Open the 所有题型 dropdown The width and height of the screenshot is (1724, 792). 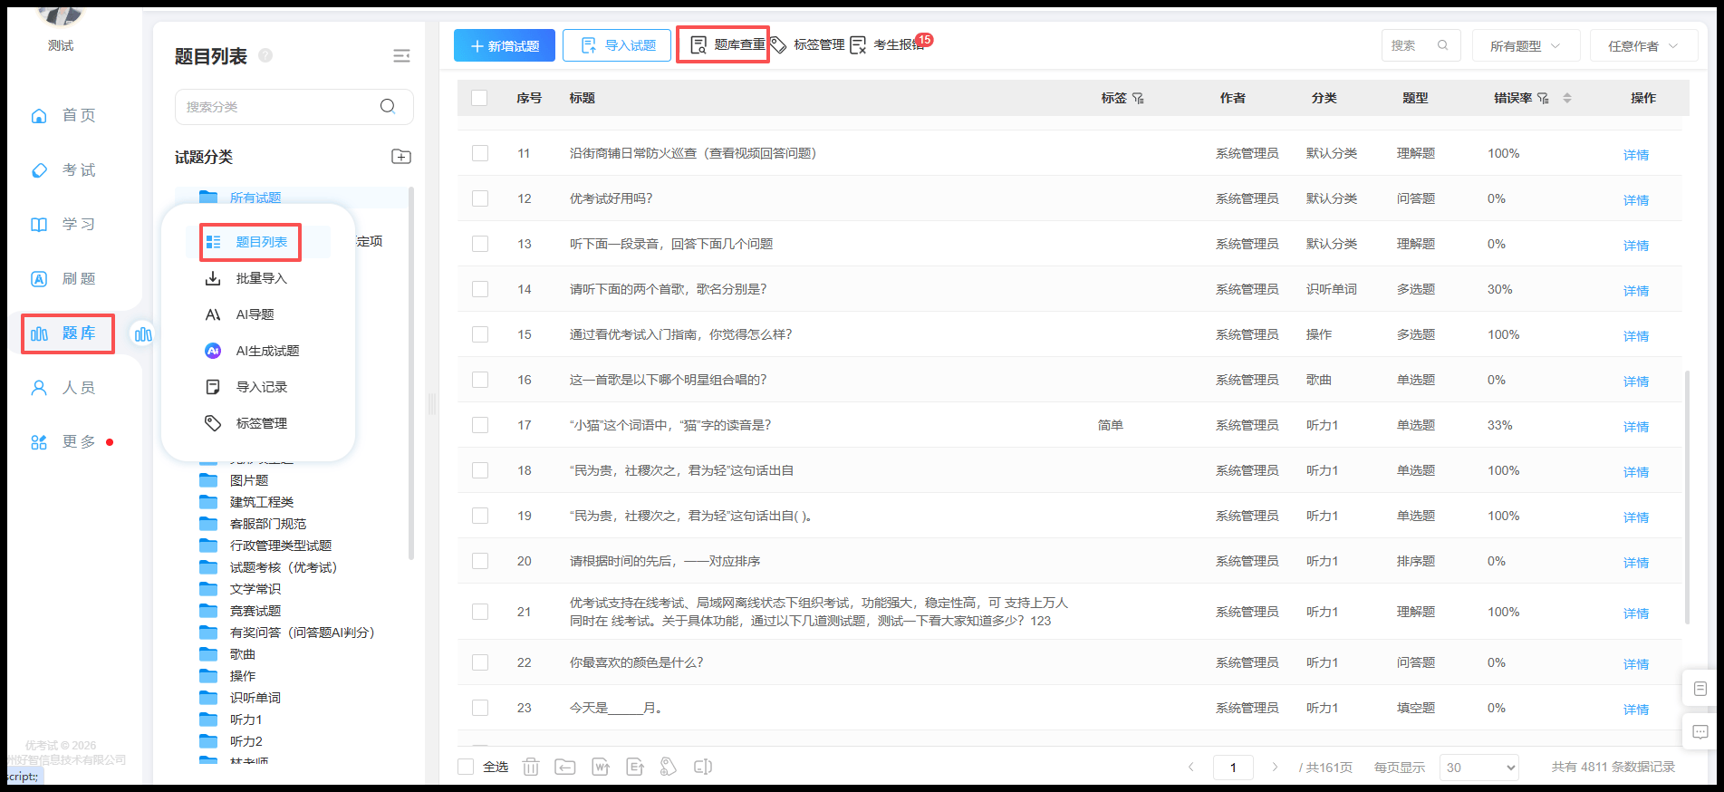click(1526, 45)
